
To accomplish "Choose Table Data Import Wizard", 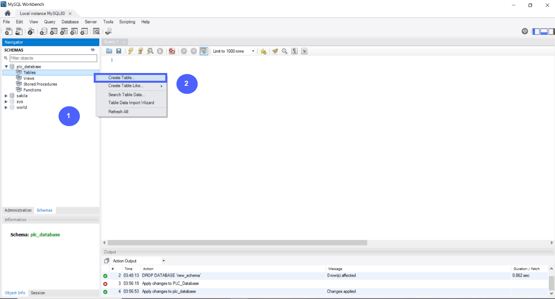I will point(131,103).
